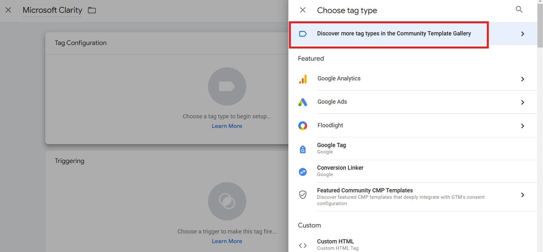543x252 pixels.
Task: Click the search magnifier in tag type panel
Action: 519,10
